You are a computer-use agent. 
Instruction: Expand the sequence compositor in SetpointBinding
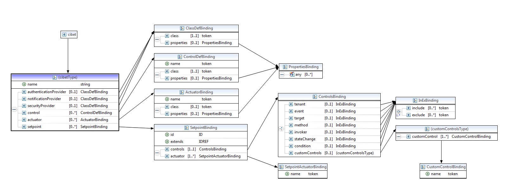pyautogui.click(x=157, y=153)
